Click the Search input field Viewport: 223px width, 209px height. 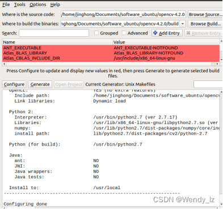point(54,33)
